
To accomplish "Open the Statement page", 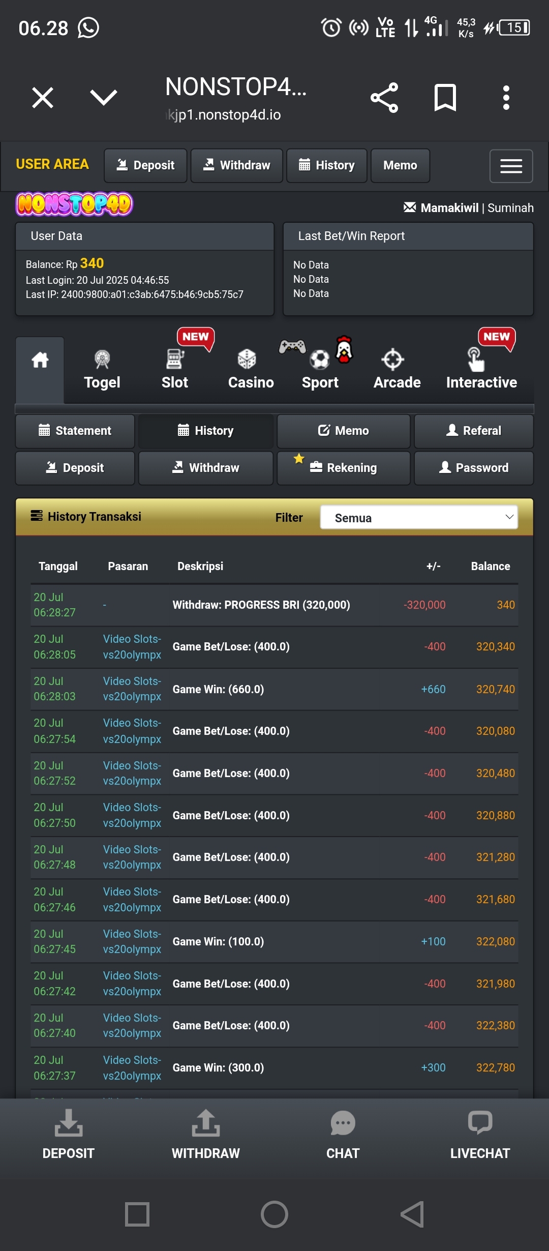I will [75, 431].
